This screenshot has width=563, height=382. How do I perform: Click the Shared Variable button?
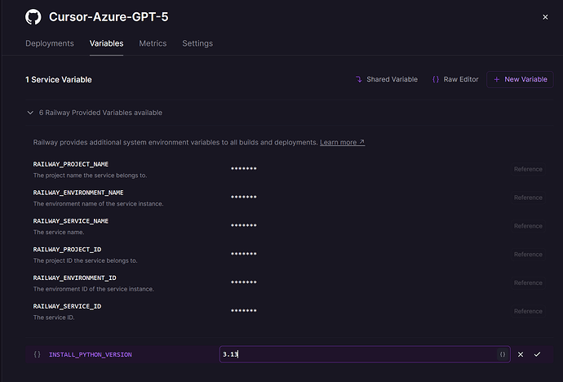point(386,79)
